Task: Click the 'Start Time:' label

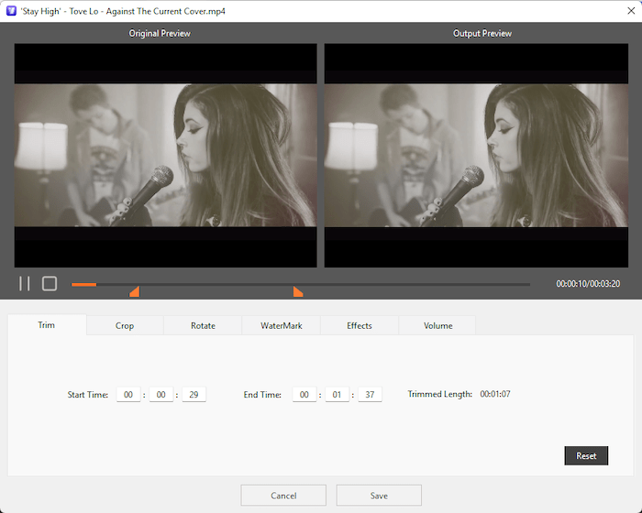Action: tap(88, 395)
